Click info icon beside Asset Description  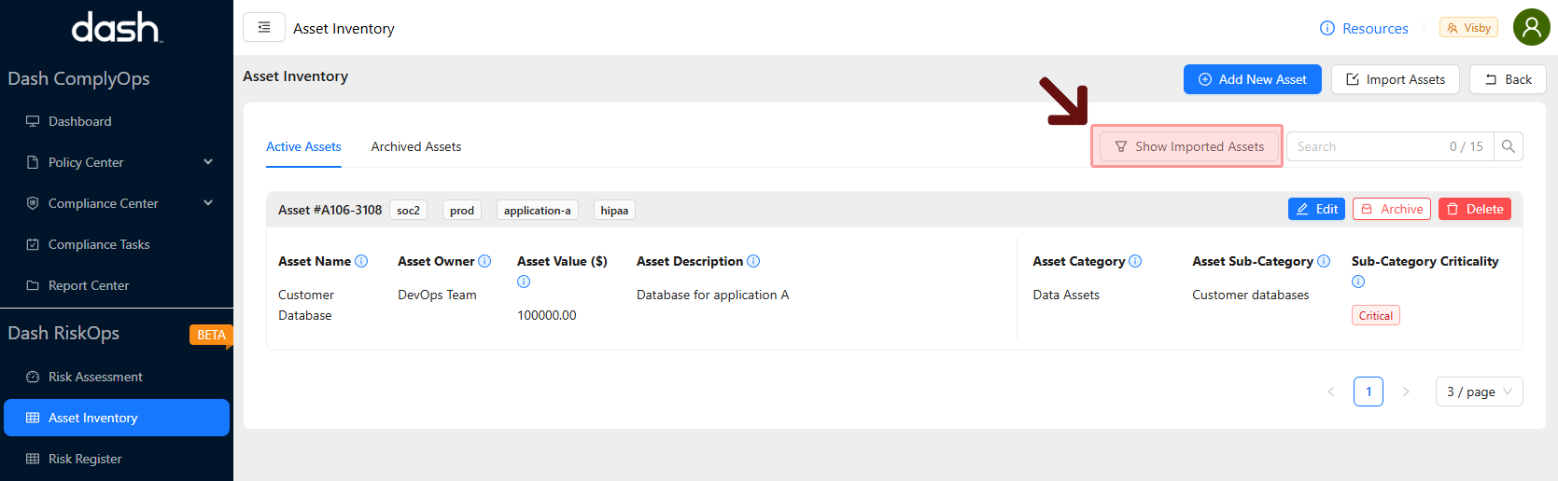[753, 261]
